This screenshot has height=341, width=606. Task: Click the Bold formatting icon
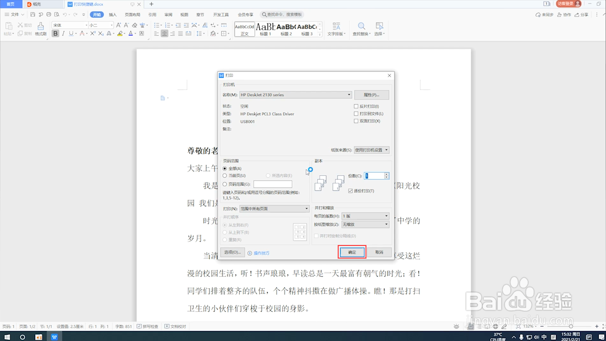[56, 33]
